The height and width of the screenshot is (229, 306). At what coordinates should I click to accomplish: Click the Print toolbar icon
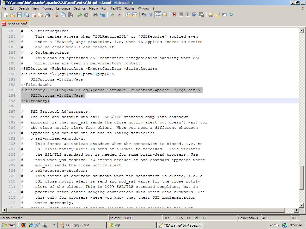tap(47, 15)
